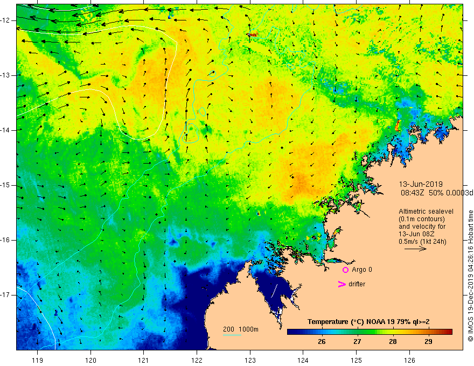Click the longitude axis label 120
Viewport: 474px width, 366px height.
click(x=90, y=360)
